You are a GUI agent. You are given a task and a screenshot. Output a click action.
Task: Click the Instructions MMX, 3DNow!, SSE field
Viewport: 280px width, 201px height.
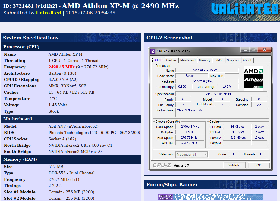tap(221, 112)
